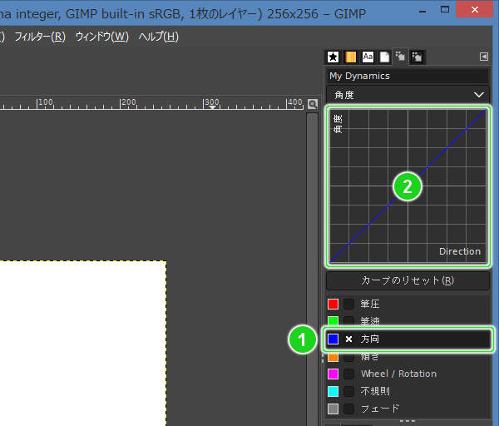499x426 pixels.
Task: Open the フィルター(R) menu
Action: [40, 37]
